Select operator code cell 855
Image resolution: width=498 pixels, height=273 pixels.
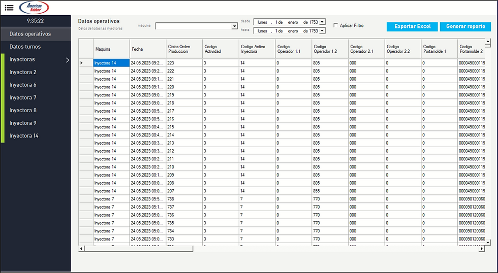coord(330,191)
